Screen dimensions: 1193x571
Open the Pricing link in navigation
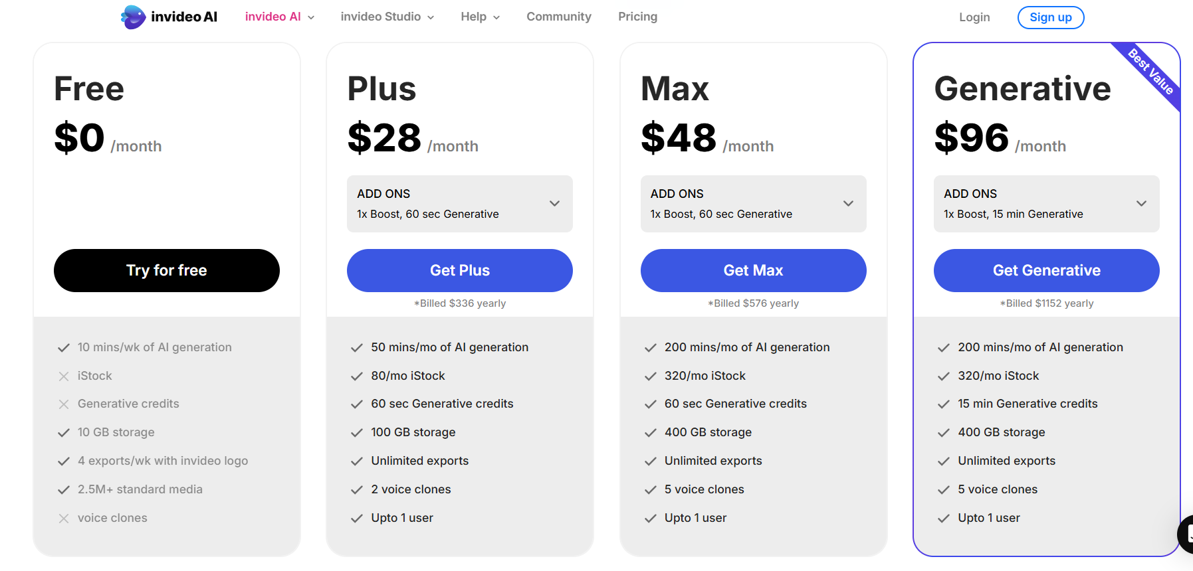[638, 17]
